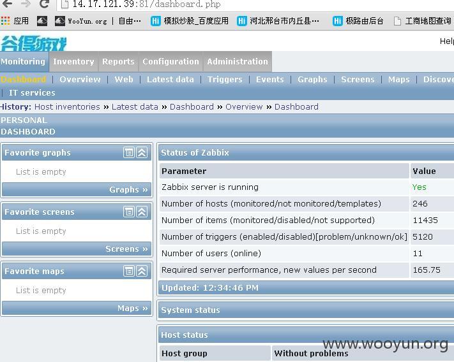The image size is (454, 362).
Task: Open the 河北邢台市内丘县 bookmark
Action: click(x=278, y=21)
